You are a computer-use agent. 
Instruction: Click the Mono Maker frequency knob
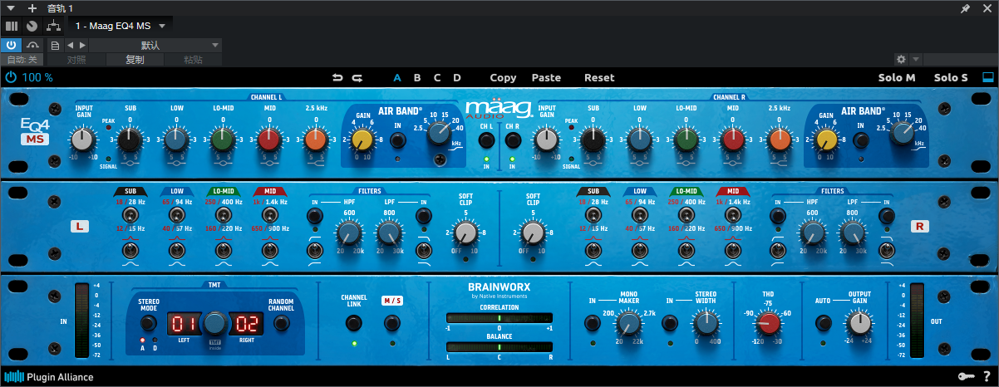pos(629,323)
